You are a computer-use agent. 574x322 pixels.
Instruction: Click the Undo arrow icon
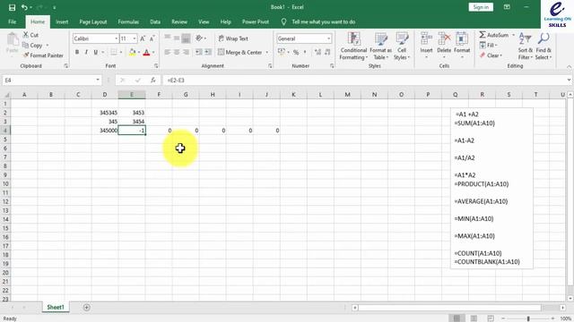[24, 7]
